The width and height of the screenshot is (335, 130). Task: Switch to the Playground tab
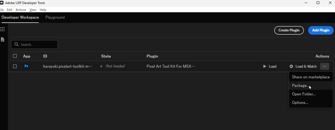[x=55, y=17]
